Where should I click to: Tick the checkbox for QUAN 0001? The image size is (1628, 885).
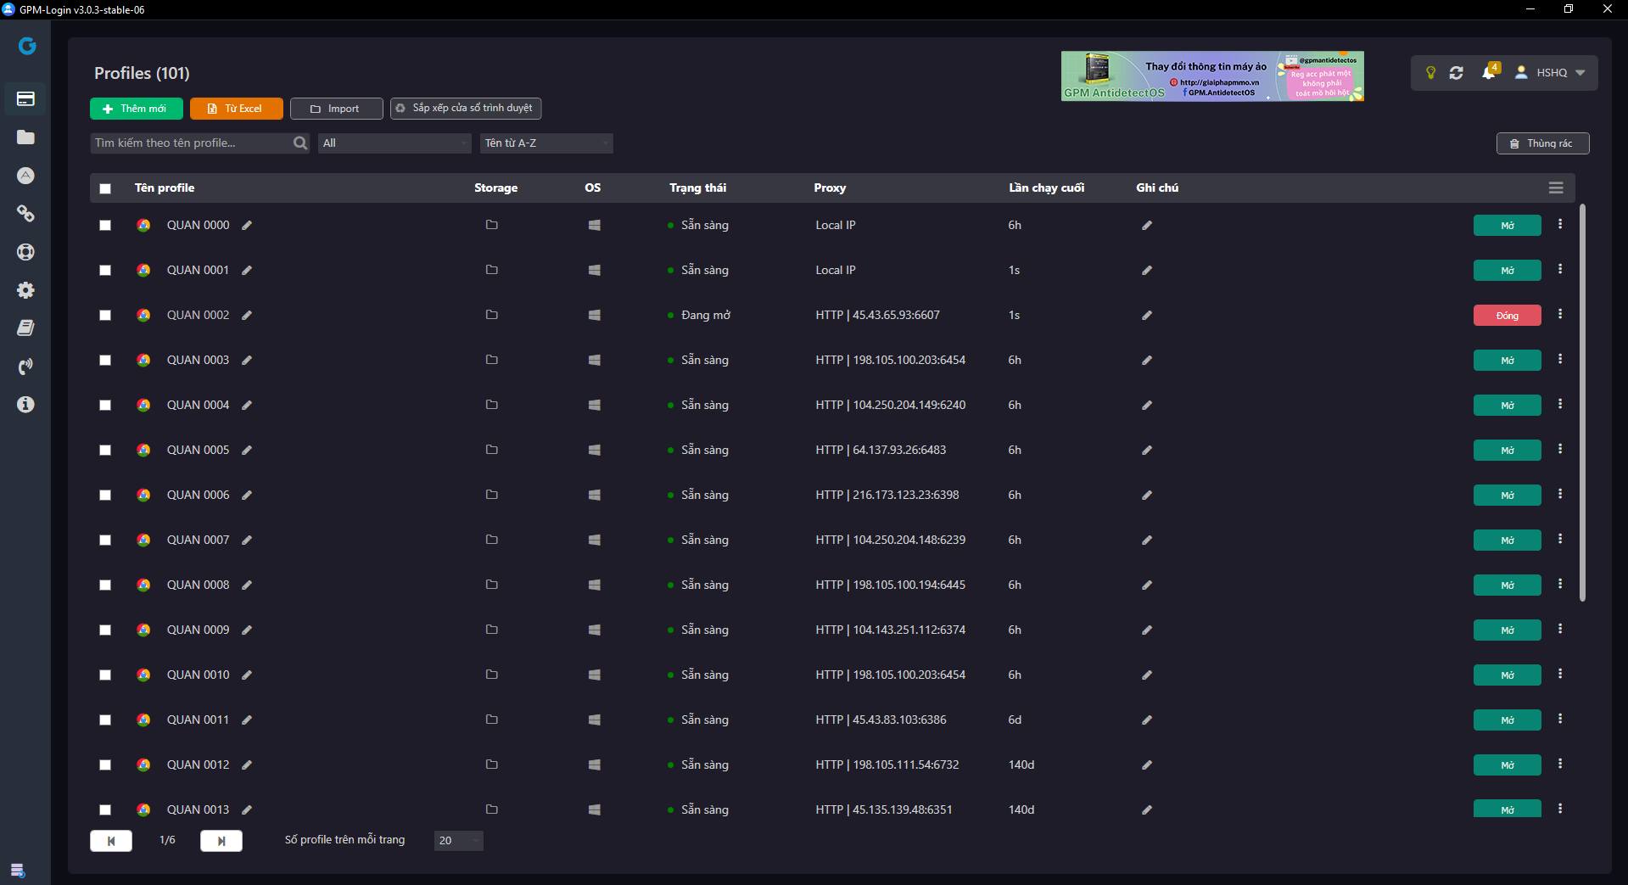(105, 271)
